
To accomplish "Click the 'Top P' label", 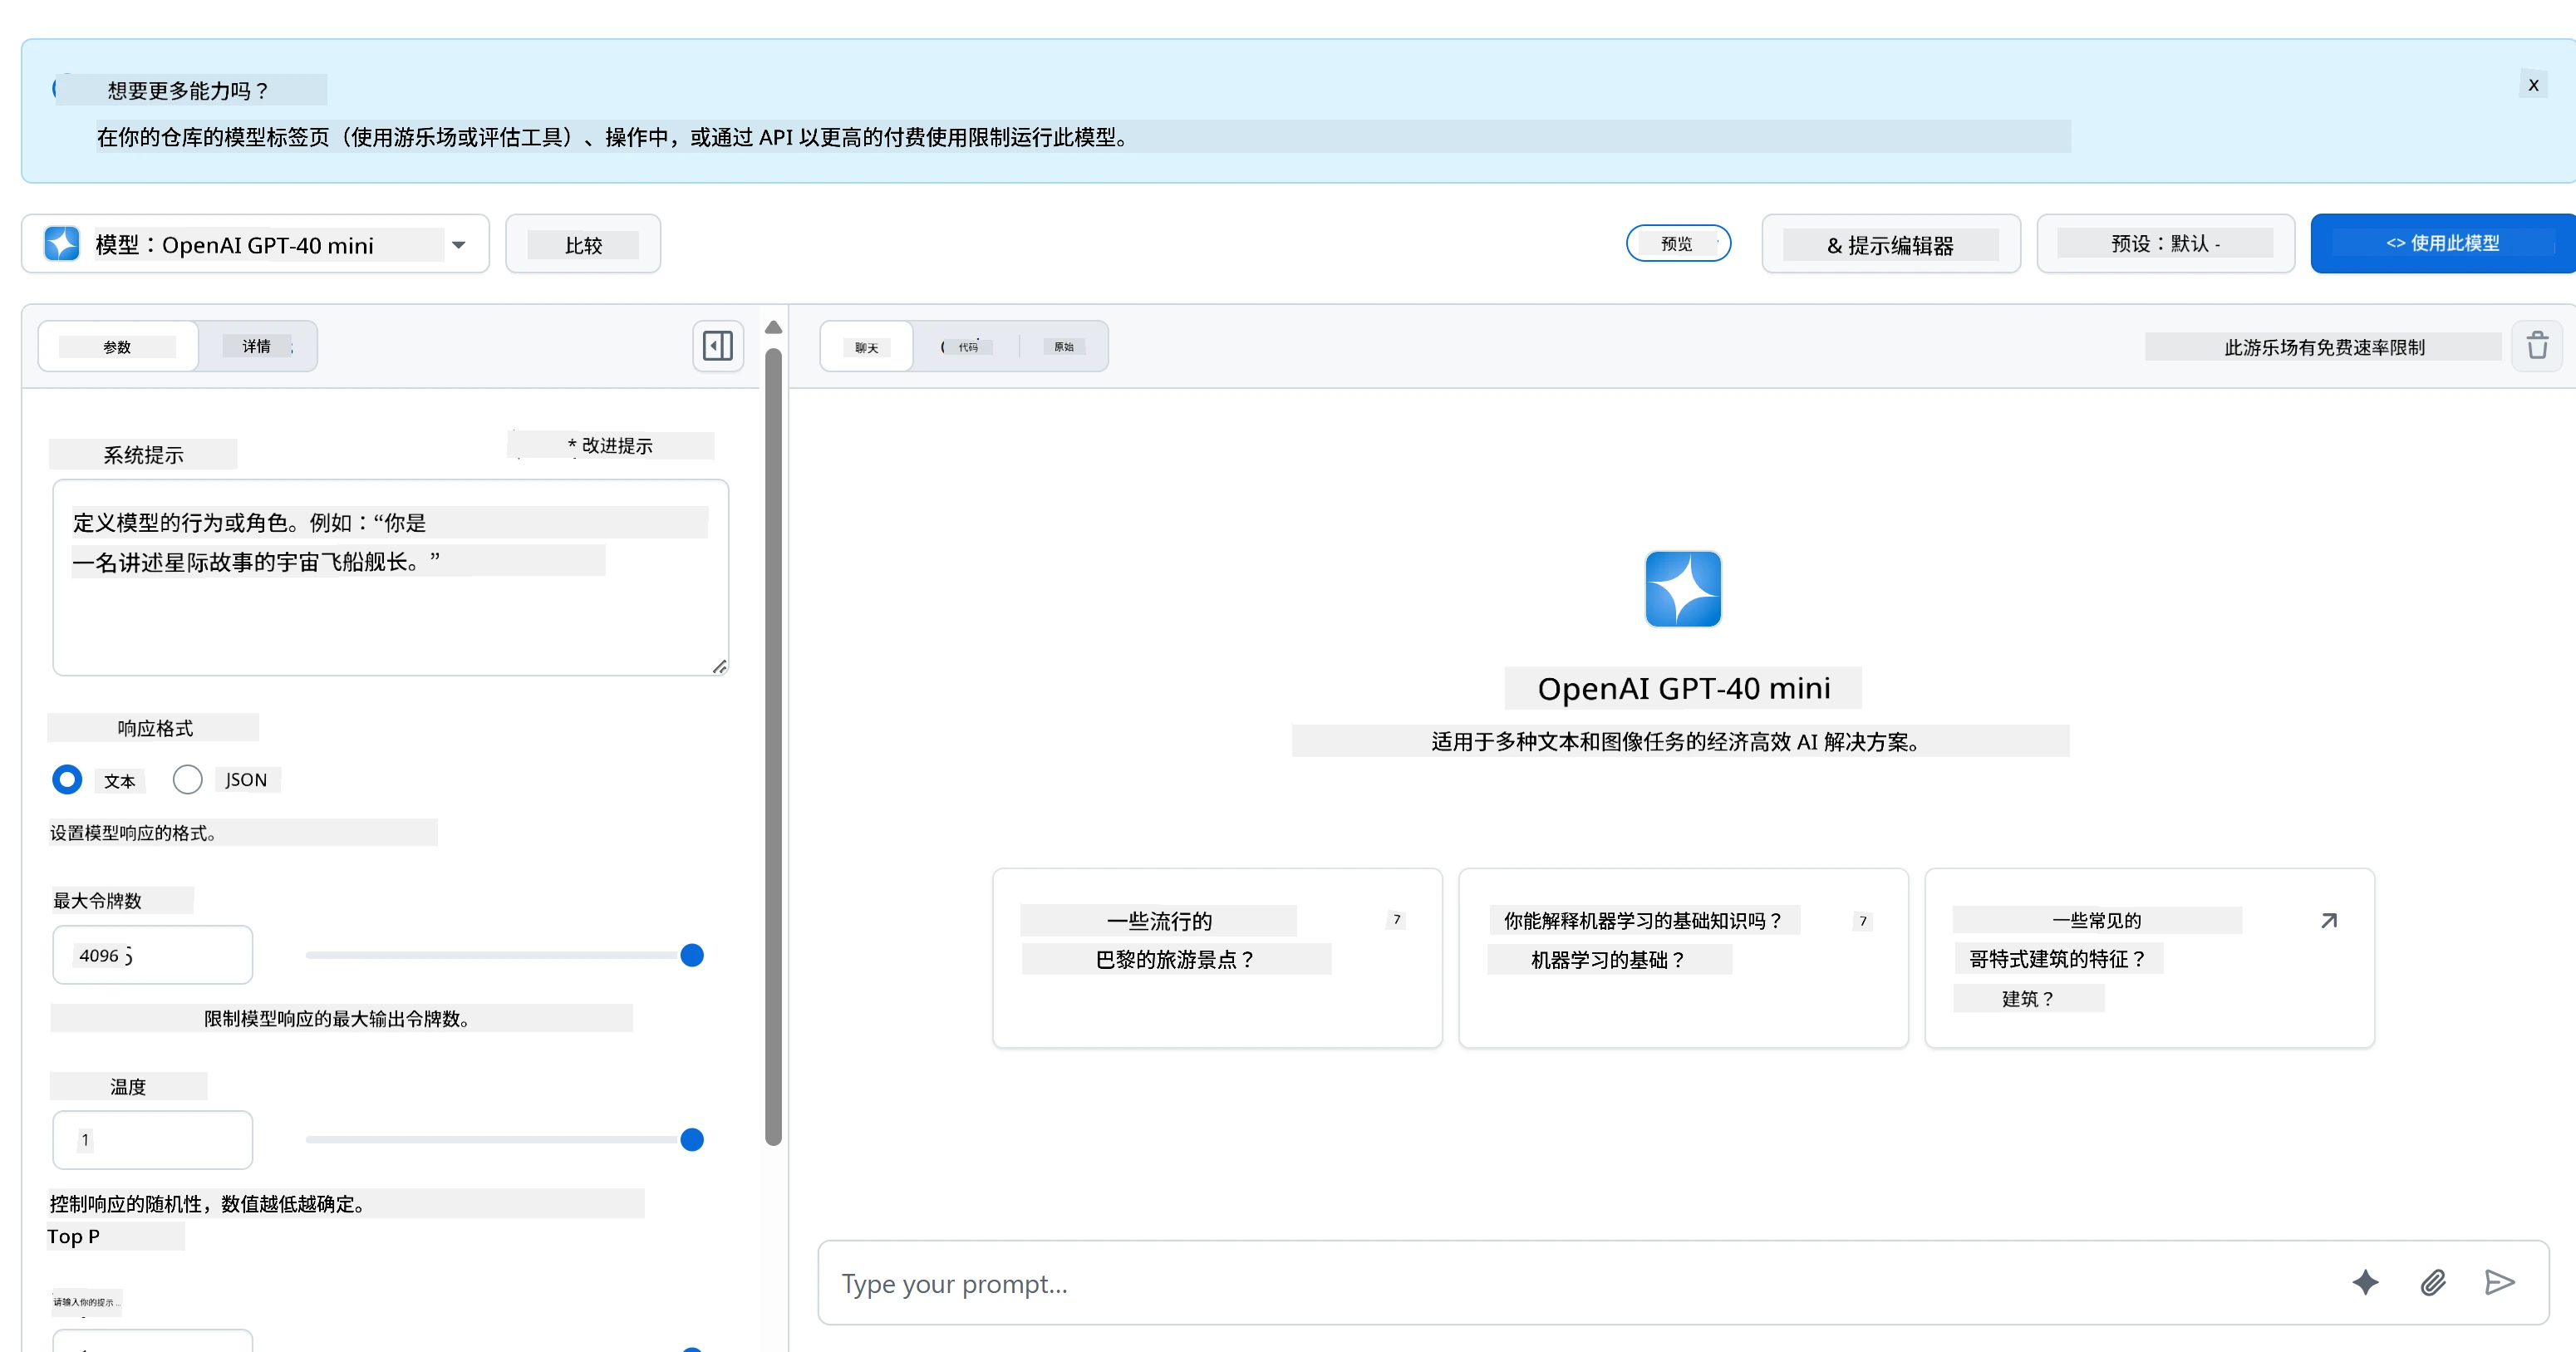I will click(x=73, y=1236).
